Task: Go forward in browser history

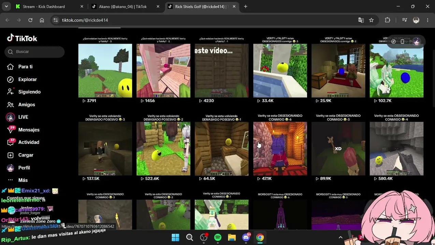Action: 19,20
